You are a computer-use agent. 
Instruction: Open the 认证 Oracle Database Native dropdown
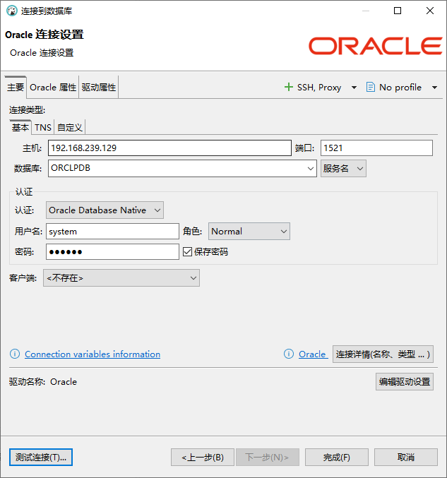(x=105, y=210)
